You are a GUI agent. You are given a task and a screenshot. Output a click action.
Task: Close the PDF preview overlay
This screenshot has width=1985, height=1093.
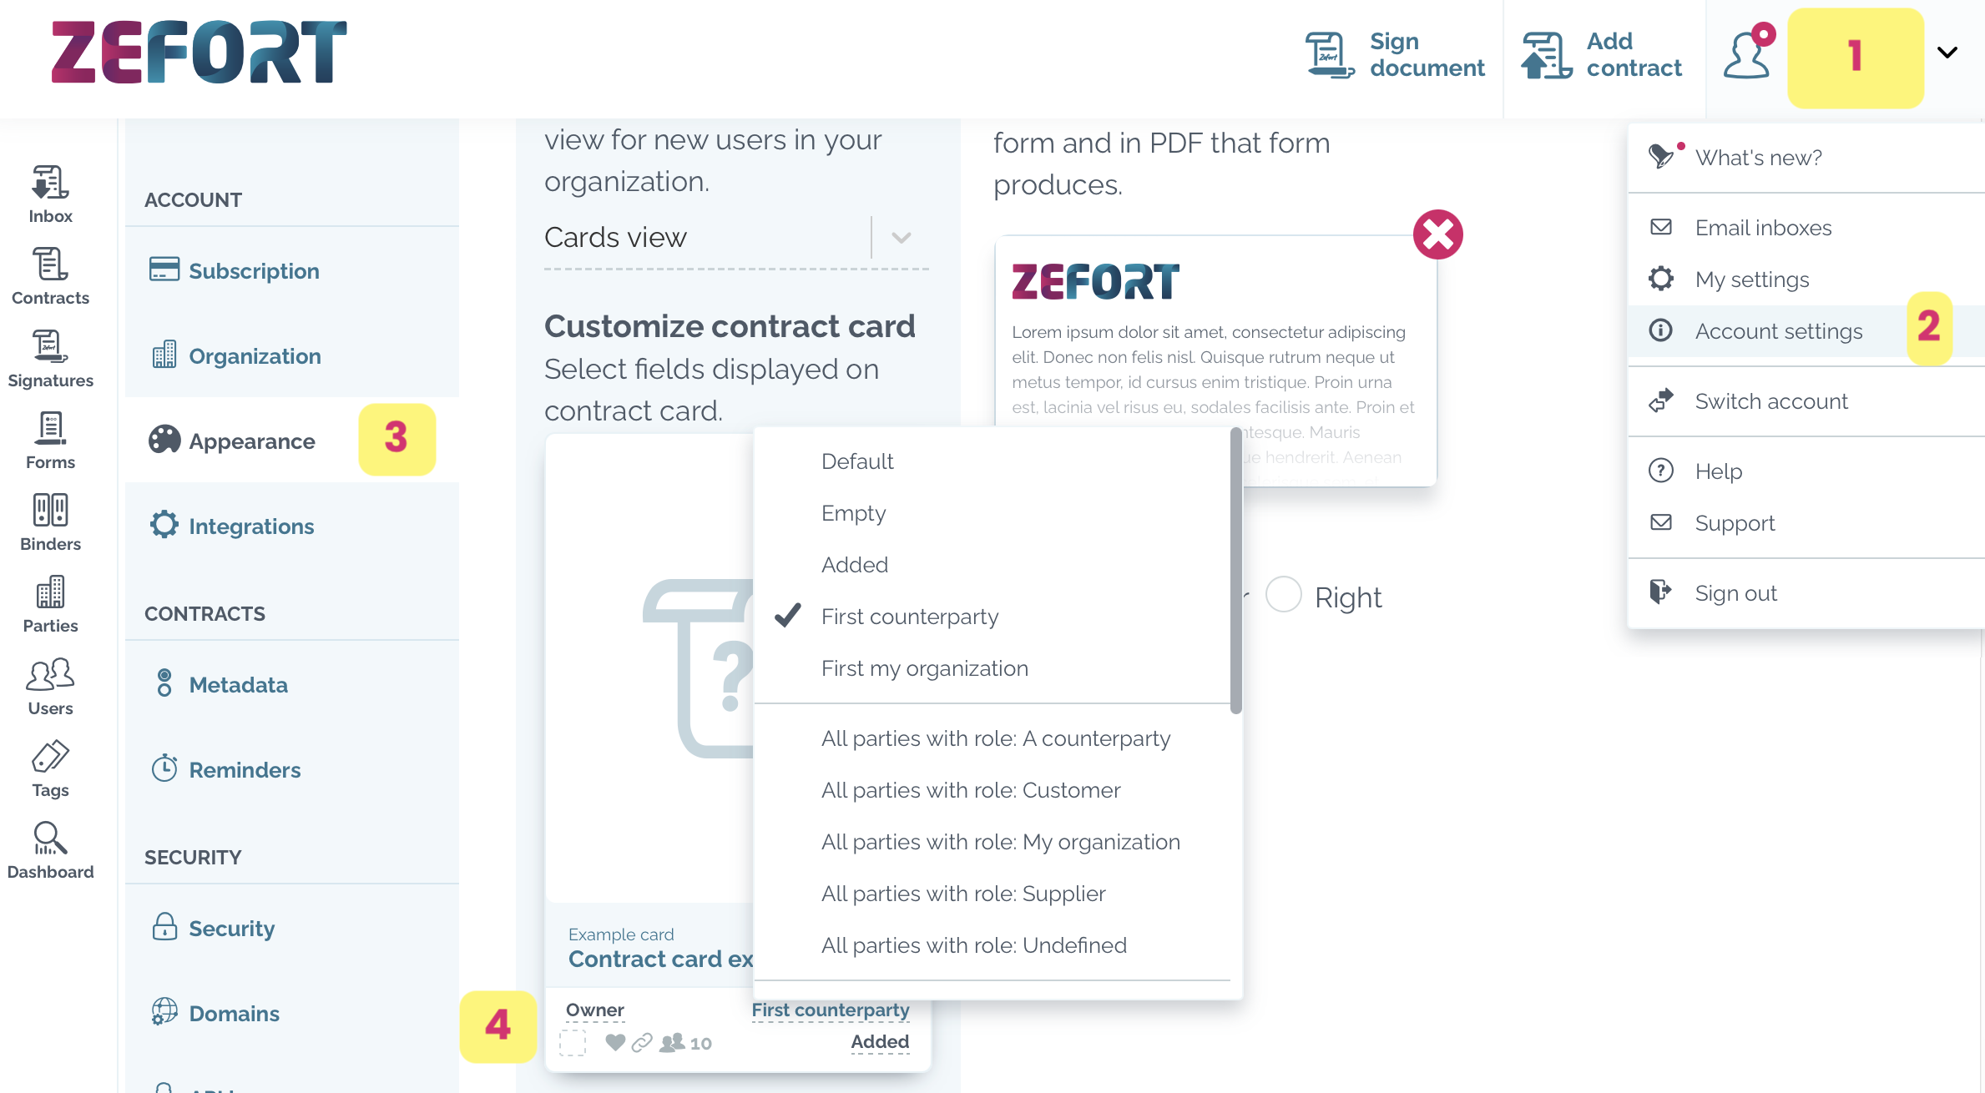1437,234
